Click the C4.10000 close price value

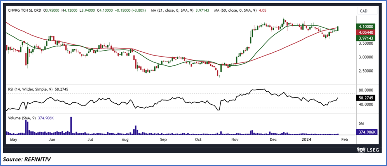click(x=105, y=11)
